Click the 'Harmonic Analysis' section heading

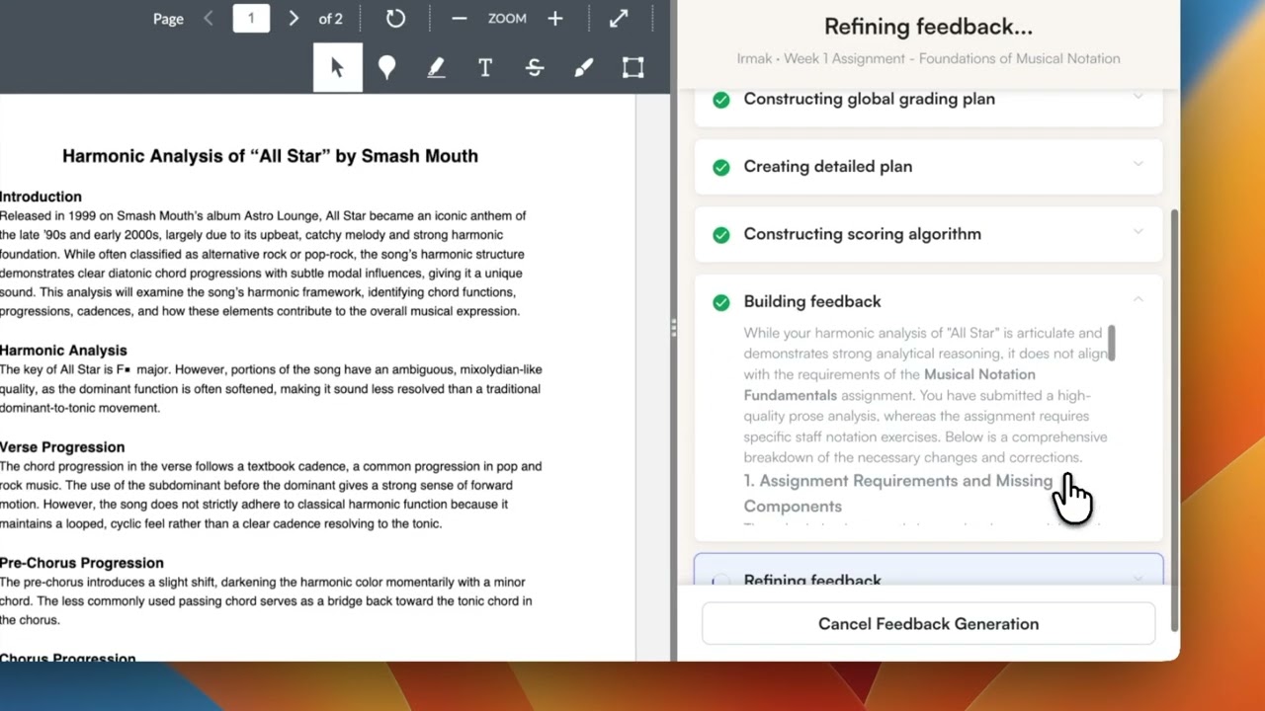click(x=63, y=350)
